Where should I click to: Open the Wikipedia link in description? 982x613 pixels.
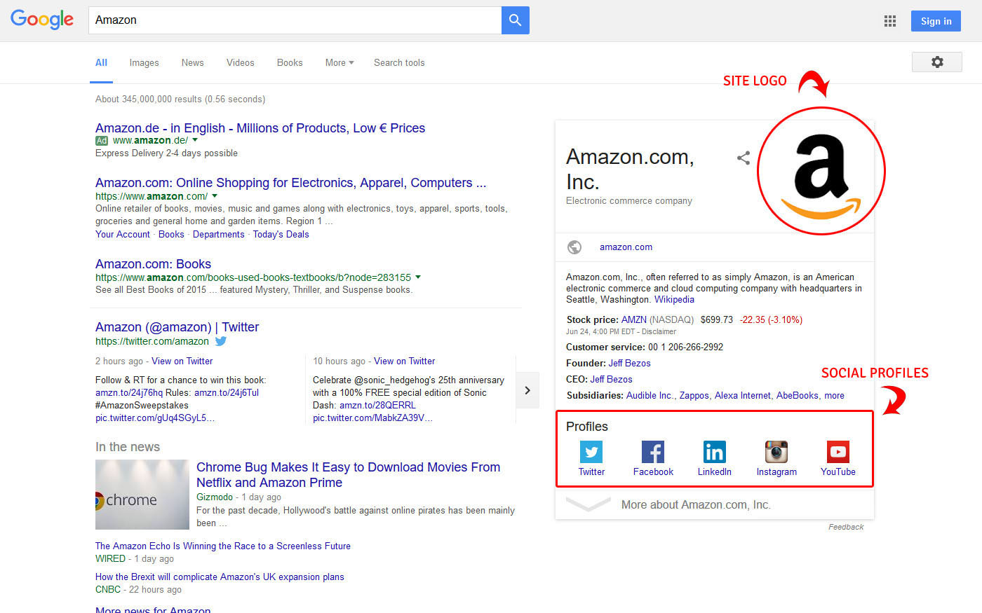(674, 299)
